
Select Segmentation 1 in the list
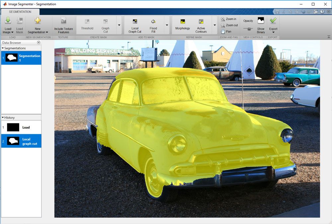pos(21,58)
